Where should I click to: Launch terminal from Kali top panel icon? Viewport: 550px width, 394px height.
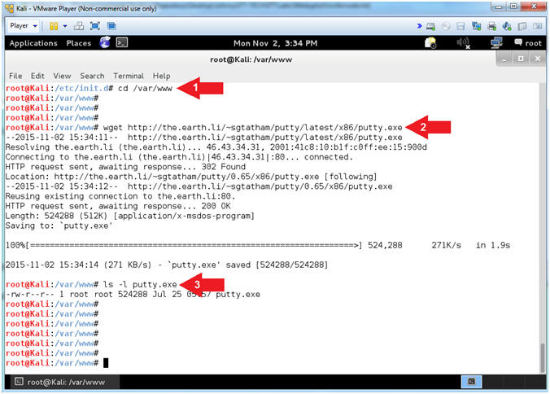coord(122,43)
